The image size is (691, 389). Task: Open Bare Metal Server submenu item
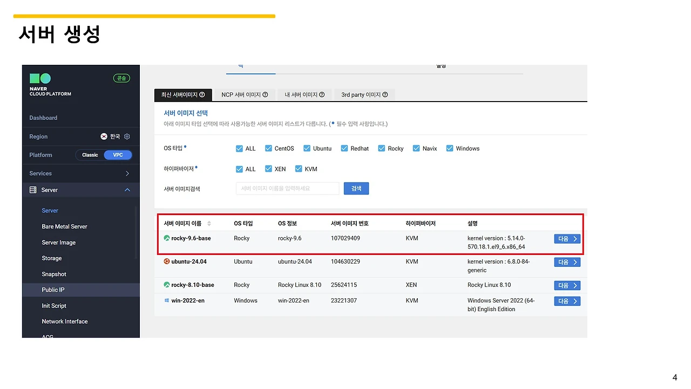(x=64, y=226)
